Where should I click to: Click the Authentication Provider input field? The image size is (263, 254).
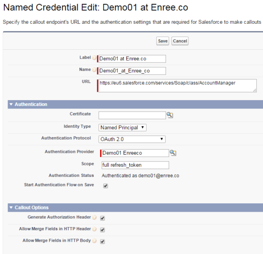[x=135, y=153]
